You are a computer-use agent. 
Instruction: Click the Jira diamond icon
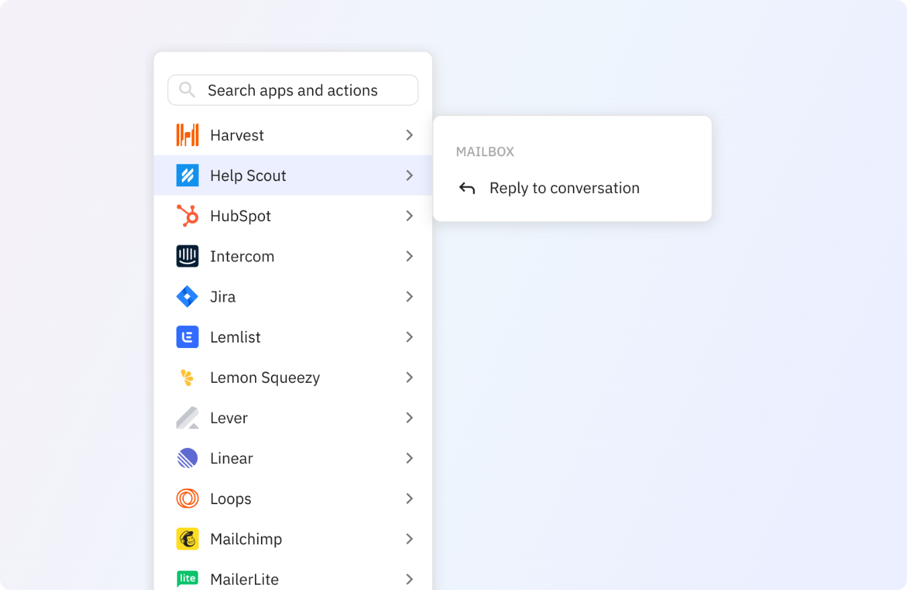click(x=187, y=296)
